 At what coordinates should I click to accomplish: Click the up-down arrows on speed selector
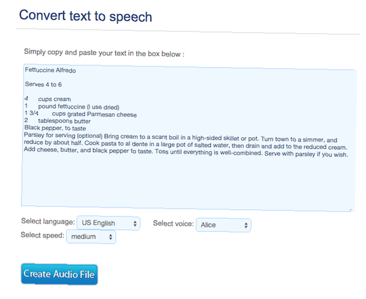tap(111, 237)
